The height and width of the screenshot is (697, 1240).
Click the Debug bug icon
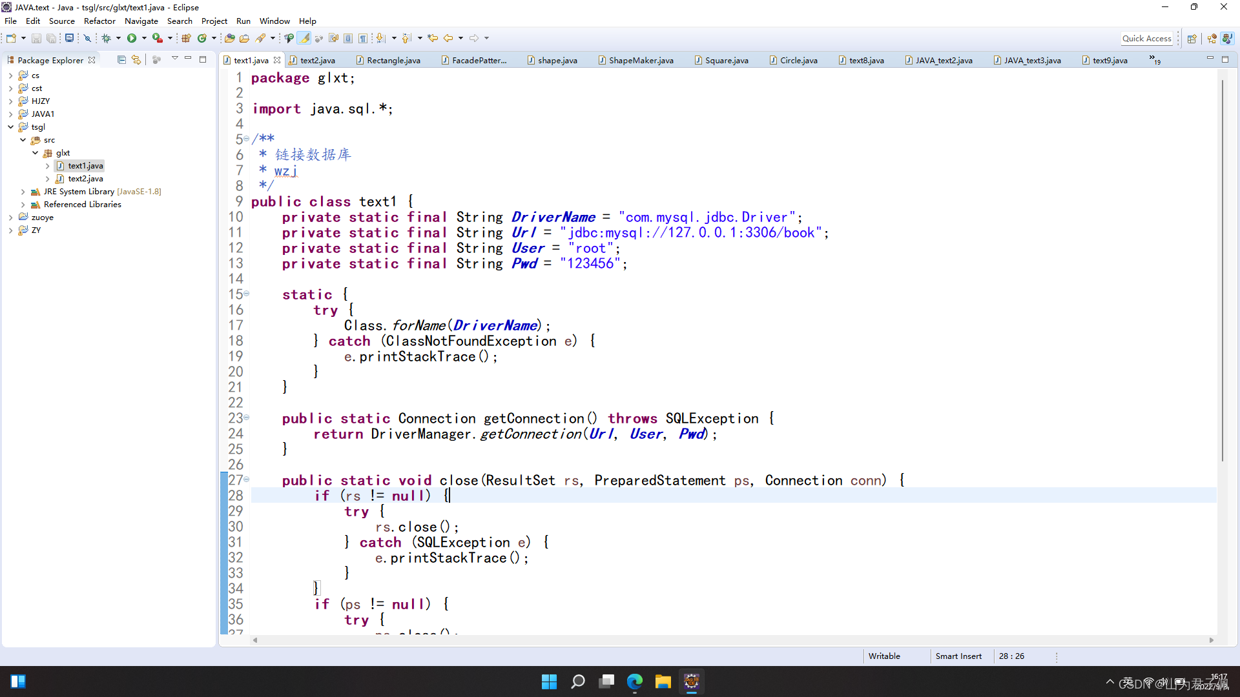(107, 39)
